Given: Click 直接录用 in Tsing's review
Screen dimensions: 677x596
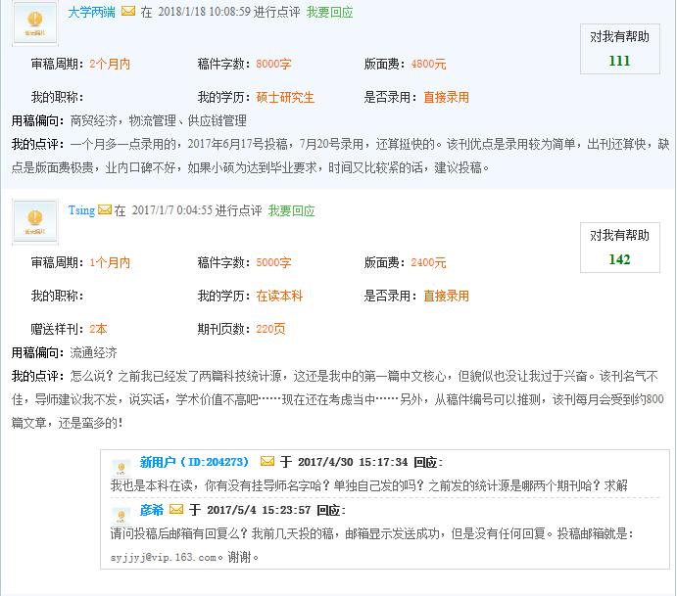Looking at the screenshot, I should (446, 296).
